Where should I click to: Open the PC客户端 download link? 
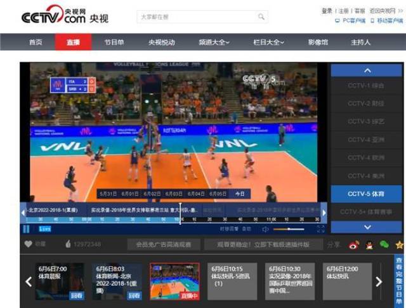point(350,21)
